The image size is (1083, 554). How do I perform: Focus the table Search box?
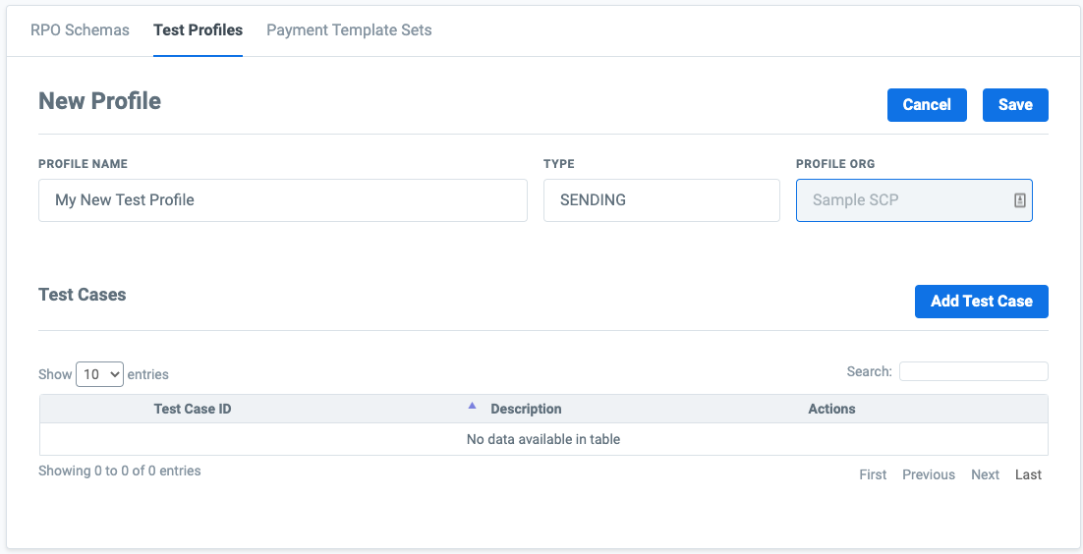(x=973, y=371)
